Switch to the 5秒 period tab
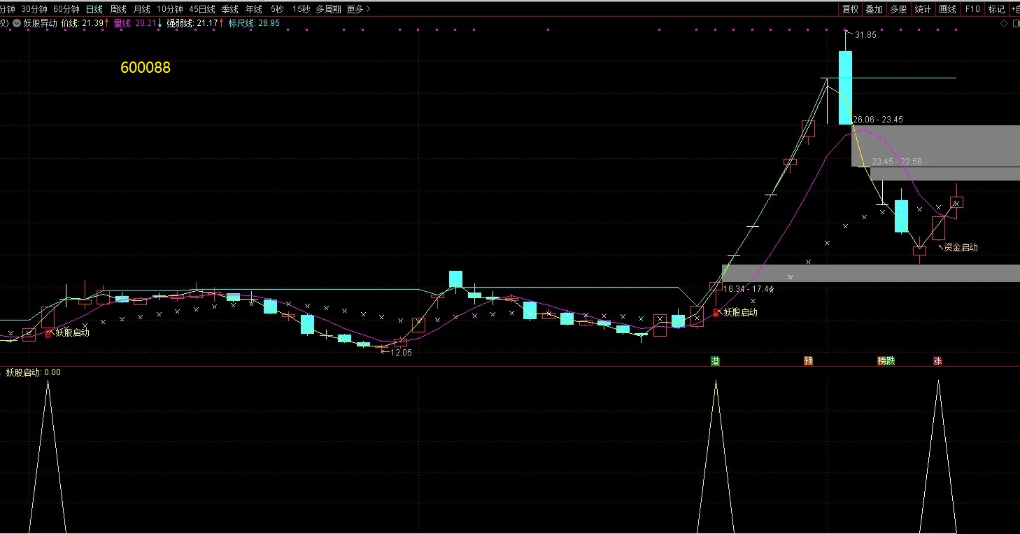This screenshot has width=1020, height=534. (277, 9)
